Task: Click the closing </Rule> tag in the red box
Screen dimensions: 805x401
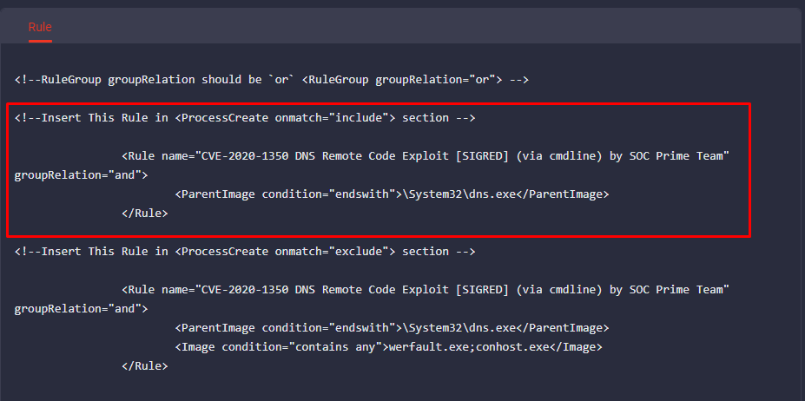Action: (x=144, y=213)
